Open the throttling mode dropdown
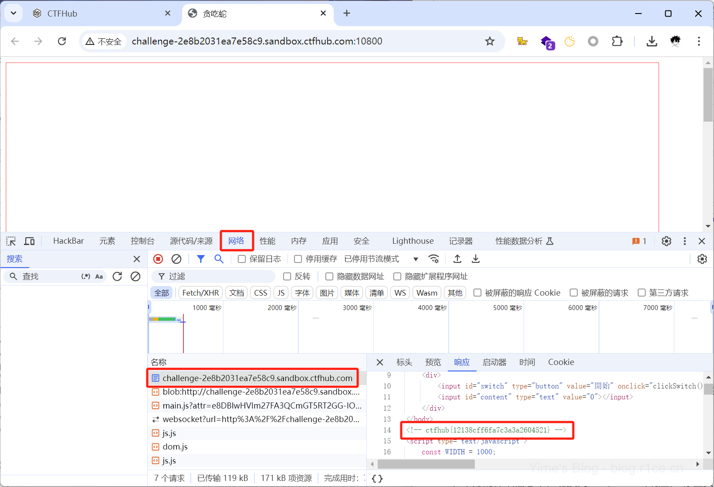This screenshot has height=487, width=714. (x=416, y=259)
